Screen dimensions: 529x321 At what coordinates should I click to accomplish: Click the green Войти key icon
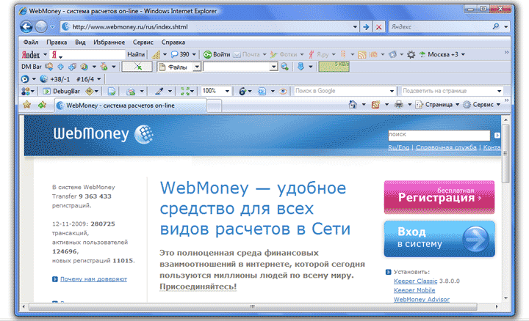click(x=207, y=54)
